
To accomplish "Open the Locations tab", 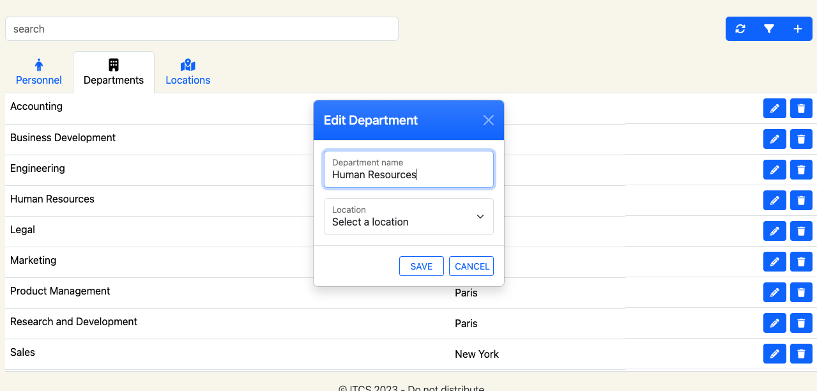I will pyautogui.click(x=188, y=72).
